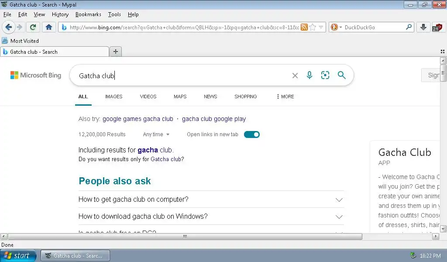Open the home page with the house icon
Screen dimensions: 447x262
(x=49, y=27)
